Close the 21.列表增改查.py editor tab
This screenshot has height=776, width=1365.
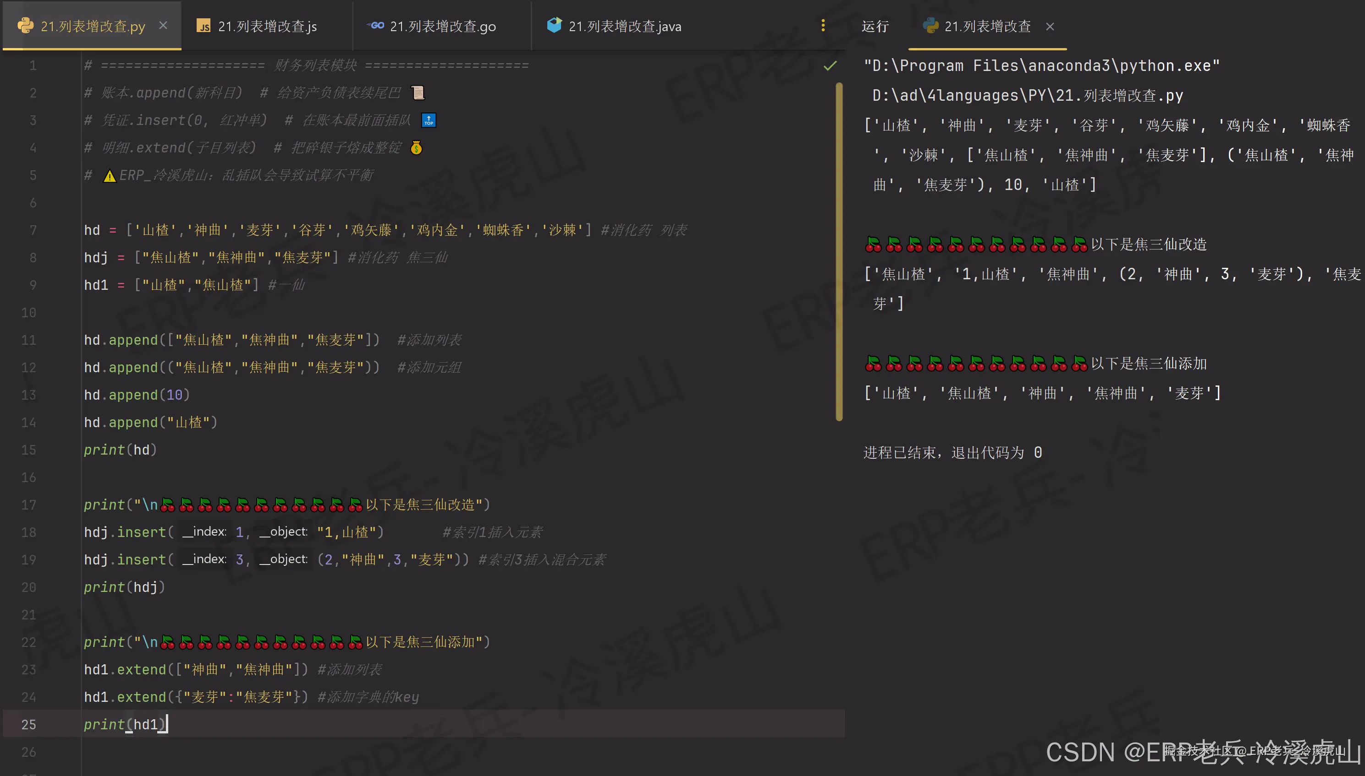163,26
